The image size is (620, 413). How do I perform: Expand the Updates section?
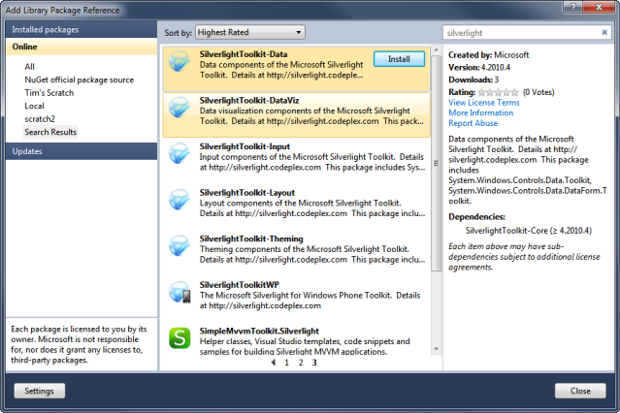coord(82,151)
